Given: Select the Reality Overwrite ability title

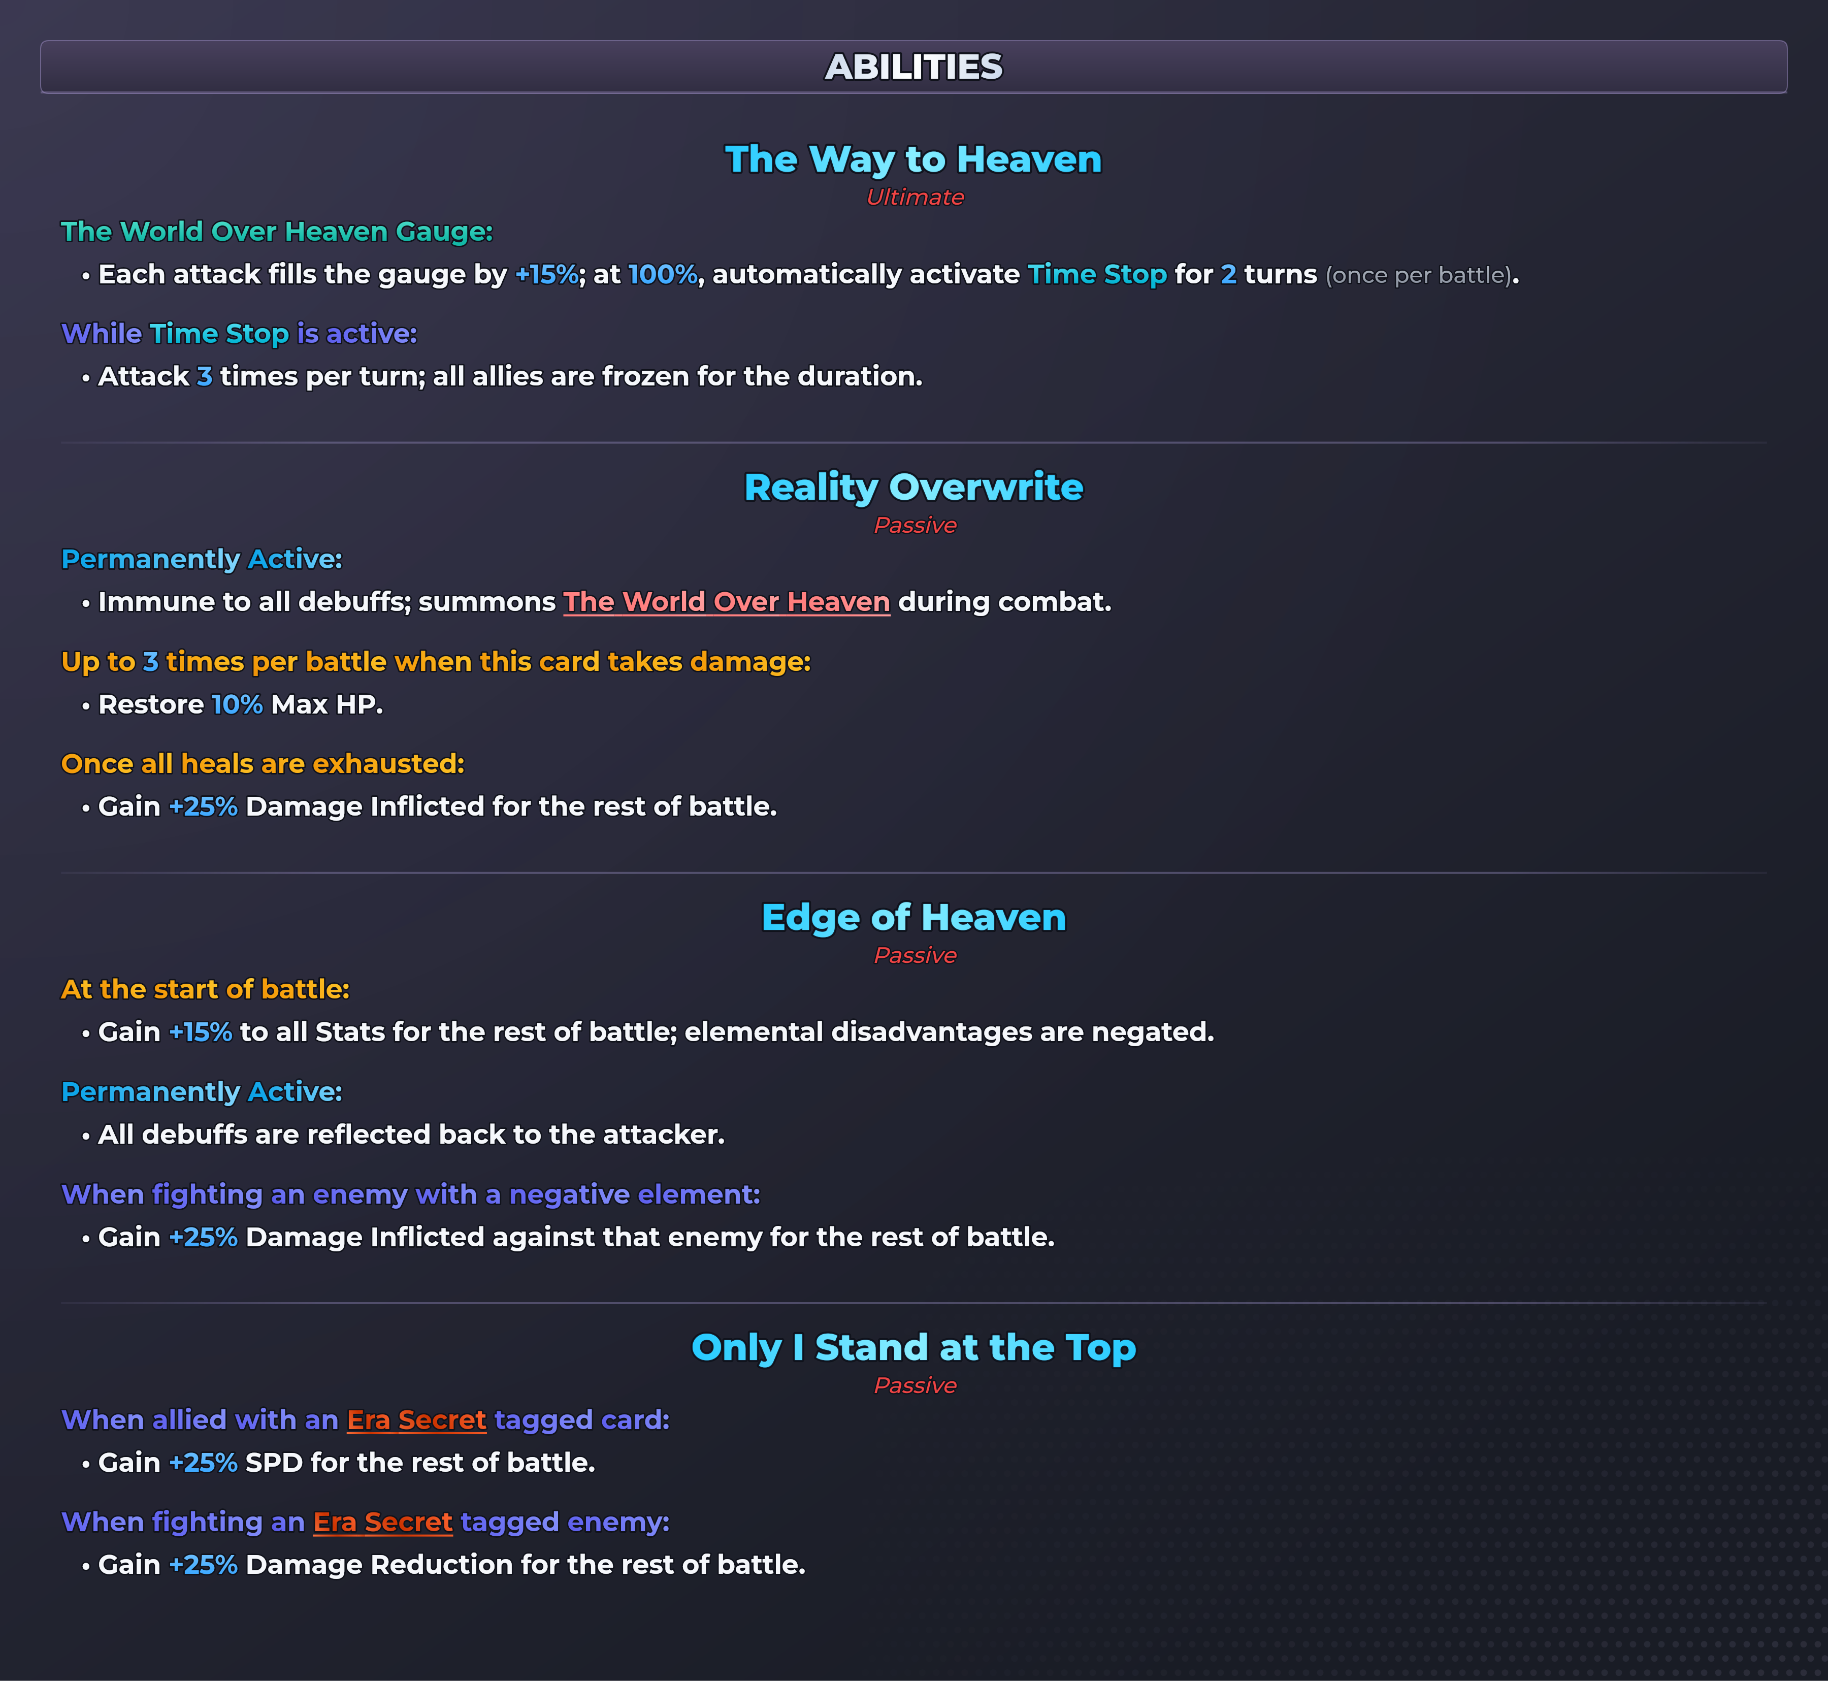Looking at the screenshot, I should (x=914, y=488).
